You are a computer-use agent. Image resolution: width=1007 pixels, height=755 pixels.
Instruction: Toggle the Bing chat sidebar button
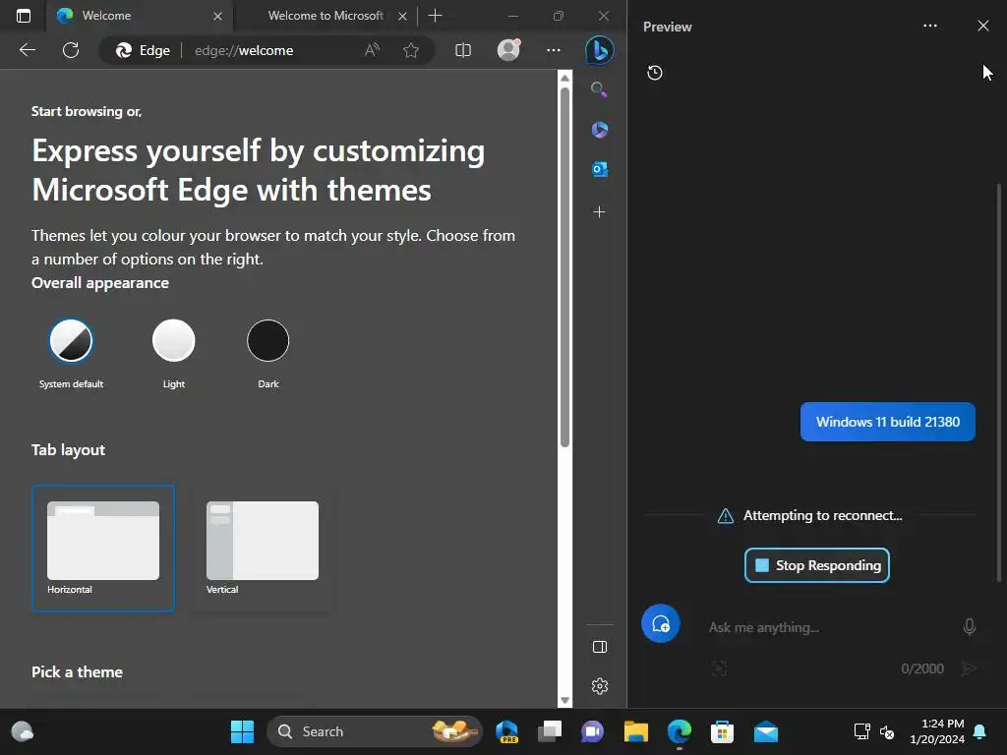point(599,50)
